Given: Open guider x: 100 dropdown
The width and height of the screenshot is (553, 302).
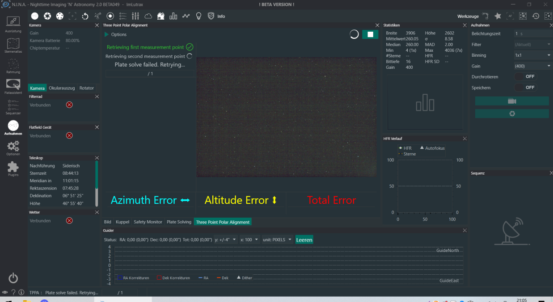Looking at the screenshot, I should (x=249, y=239).
